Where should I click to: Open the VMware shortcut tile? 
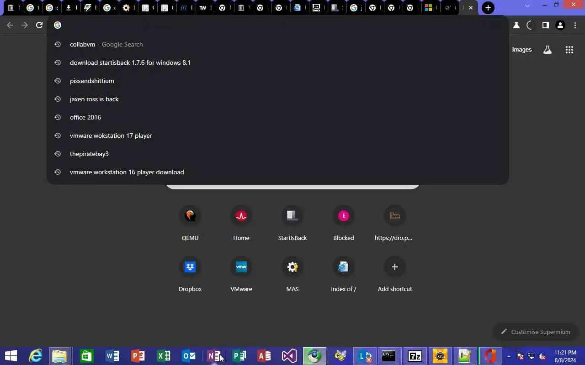coord(241,274)
